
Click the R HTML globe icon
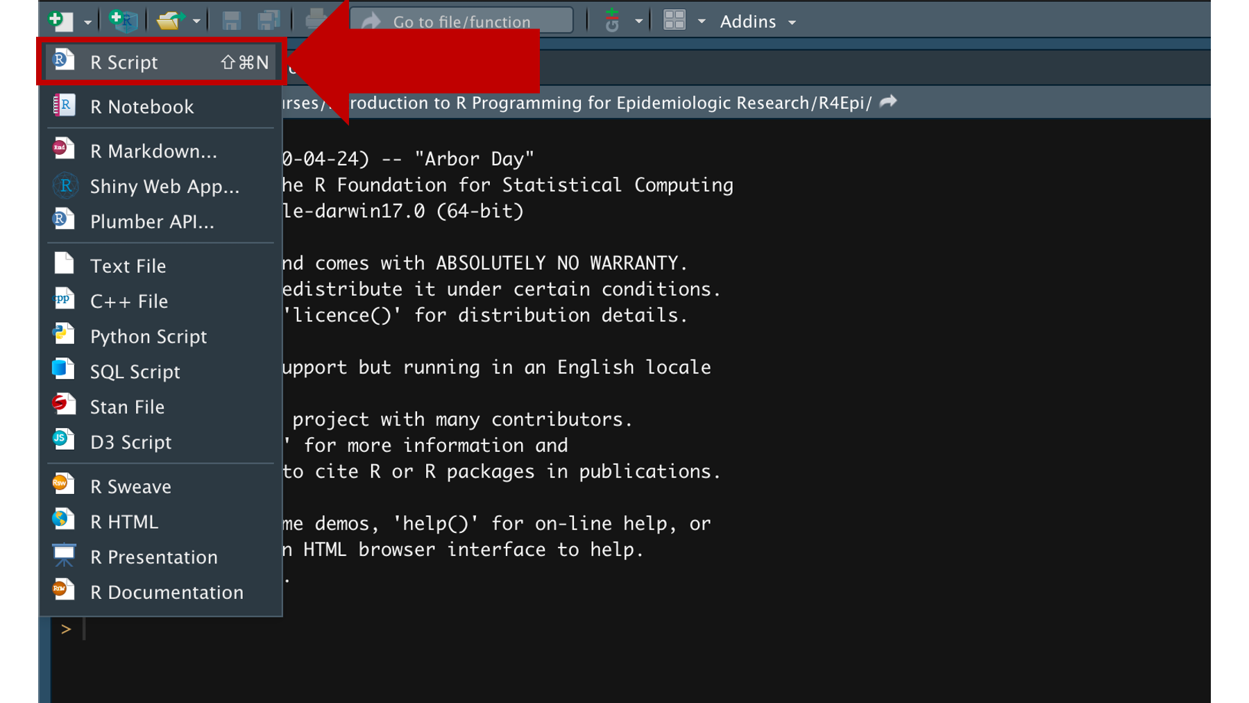point(64,519)
